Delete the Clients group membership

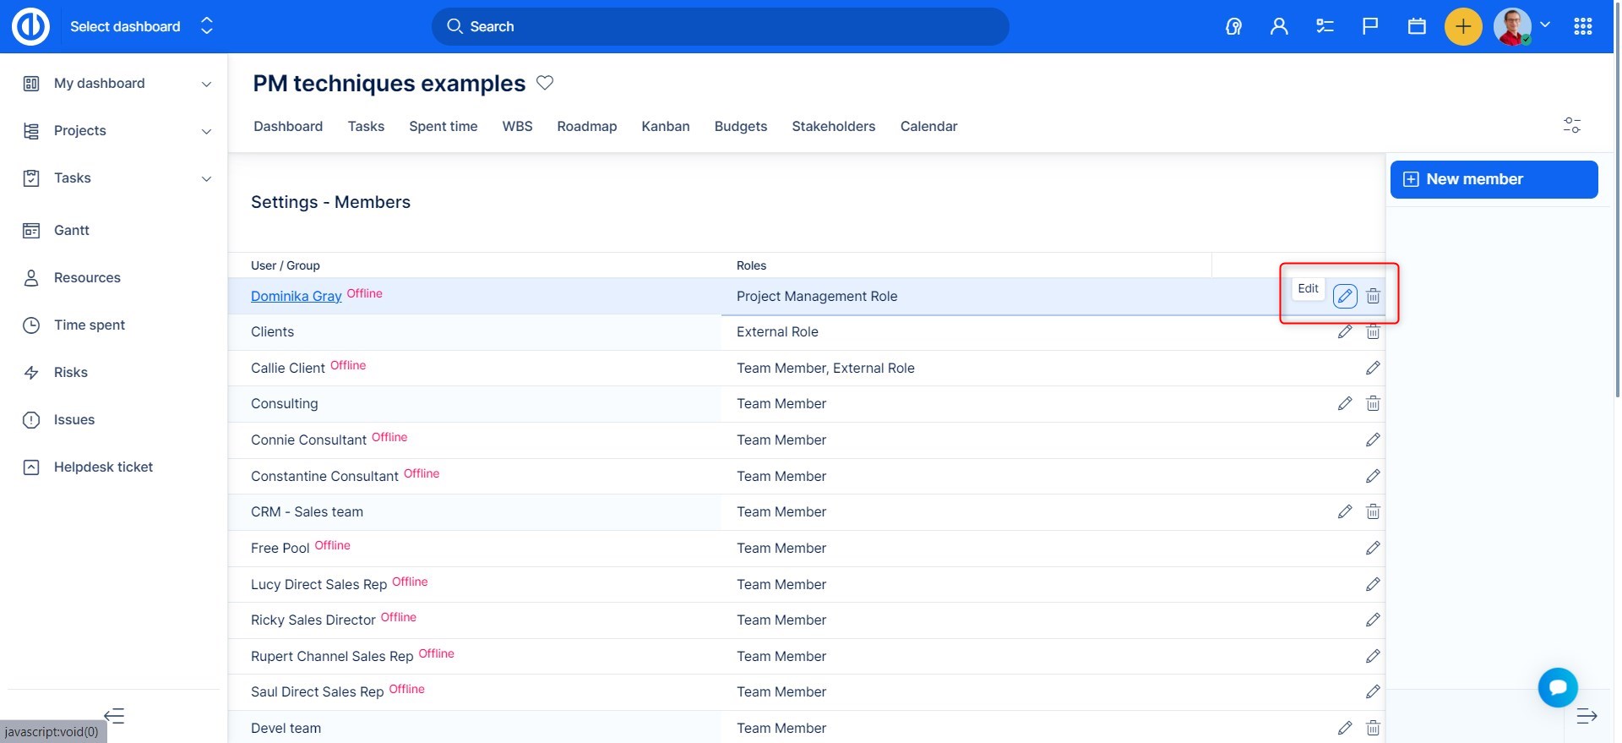(x=1373, y=332)
